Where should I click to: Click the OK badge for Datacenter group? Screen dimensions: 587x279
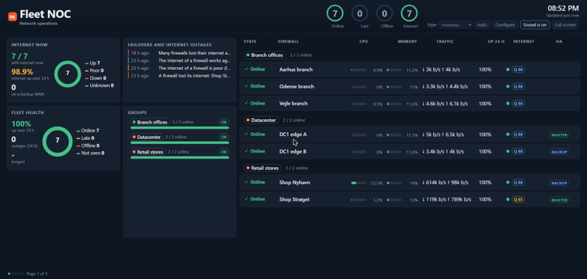tap(224, 137)
